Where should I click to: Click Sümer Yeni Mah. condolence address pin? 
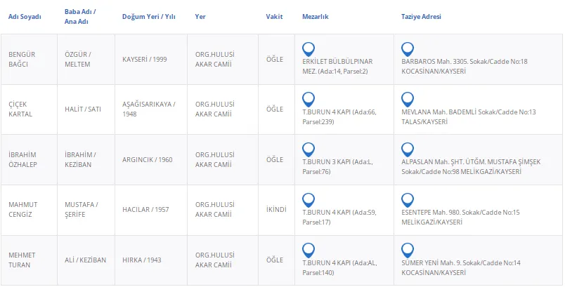point(408,250)
